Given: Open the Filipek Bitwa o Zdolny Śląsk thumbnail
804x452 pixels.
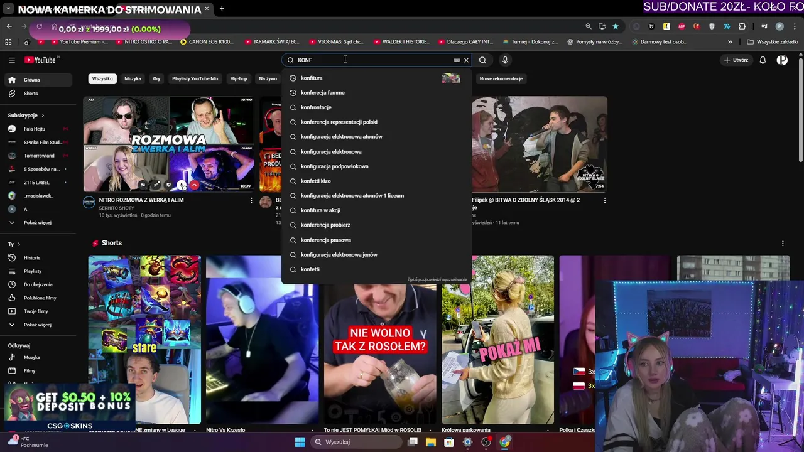Looking at the screenshot, I should pyautogui.click(x=540, y=144).
